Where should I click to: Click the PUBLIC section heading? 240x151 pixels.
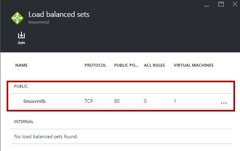point(21,86)
